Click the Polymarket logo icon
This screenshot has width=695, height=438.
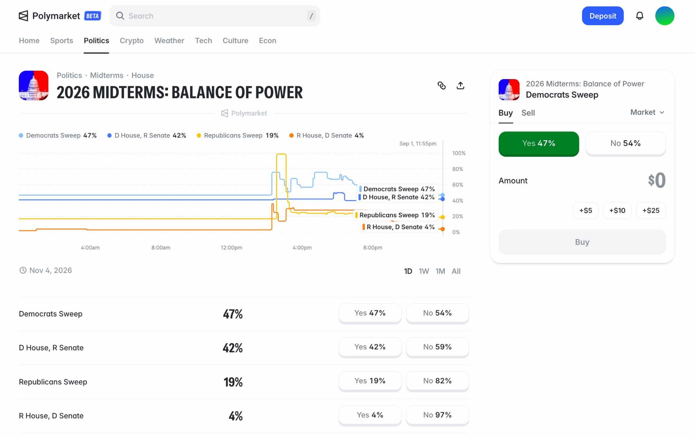(x=23, y=16)
